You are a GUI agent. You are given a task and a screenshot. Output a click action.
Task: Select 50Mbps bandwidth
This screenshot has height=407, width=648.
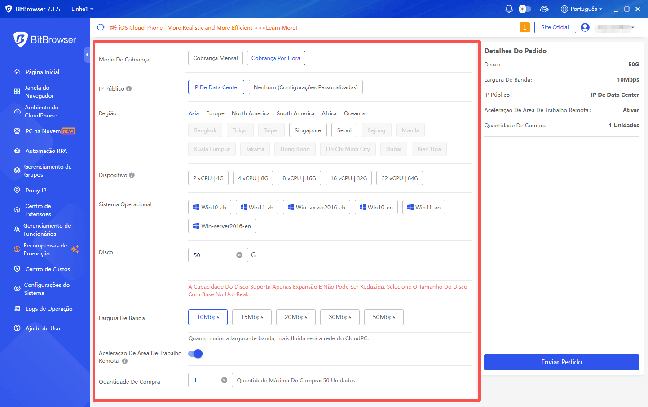384,317
